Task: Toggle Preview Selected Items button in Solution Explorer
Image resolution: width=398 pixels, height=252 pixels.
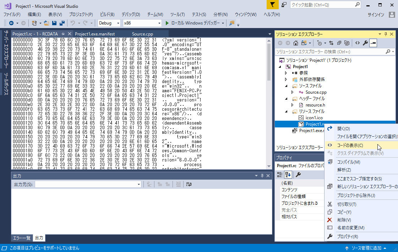Action: (373, 43)
